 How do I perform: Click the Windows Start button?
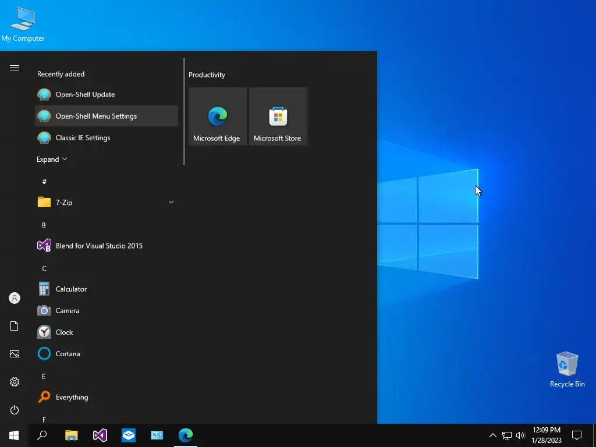point(14,435)
